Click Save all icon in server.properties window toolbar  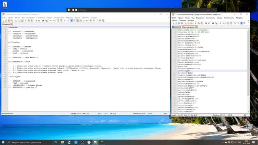pyautogui.click(x=182, y=23)
